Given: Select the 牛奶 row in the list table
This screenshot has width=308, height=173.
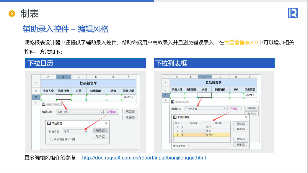Looking at the screenshot, I should click(202, 131).
